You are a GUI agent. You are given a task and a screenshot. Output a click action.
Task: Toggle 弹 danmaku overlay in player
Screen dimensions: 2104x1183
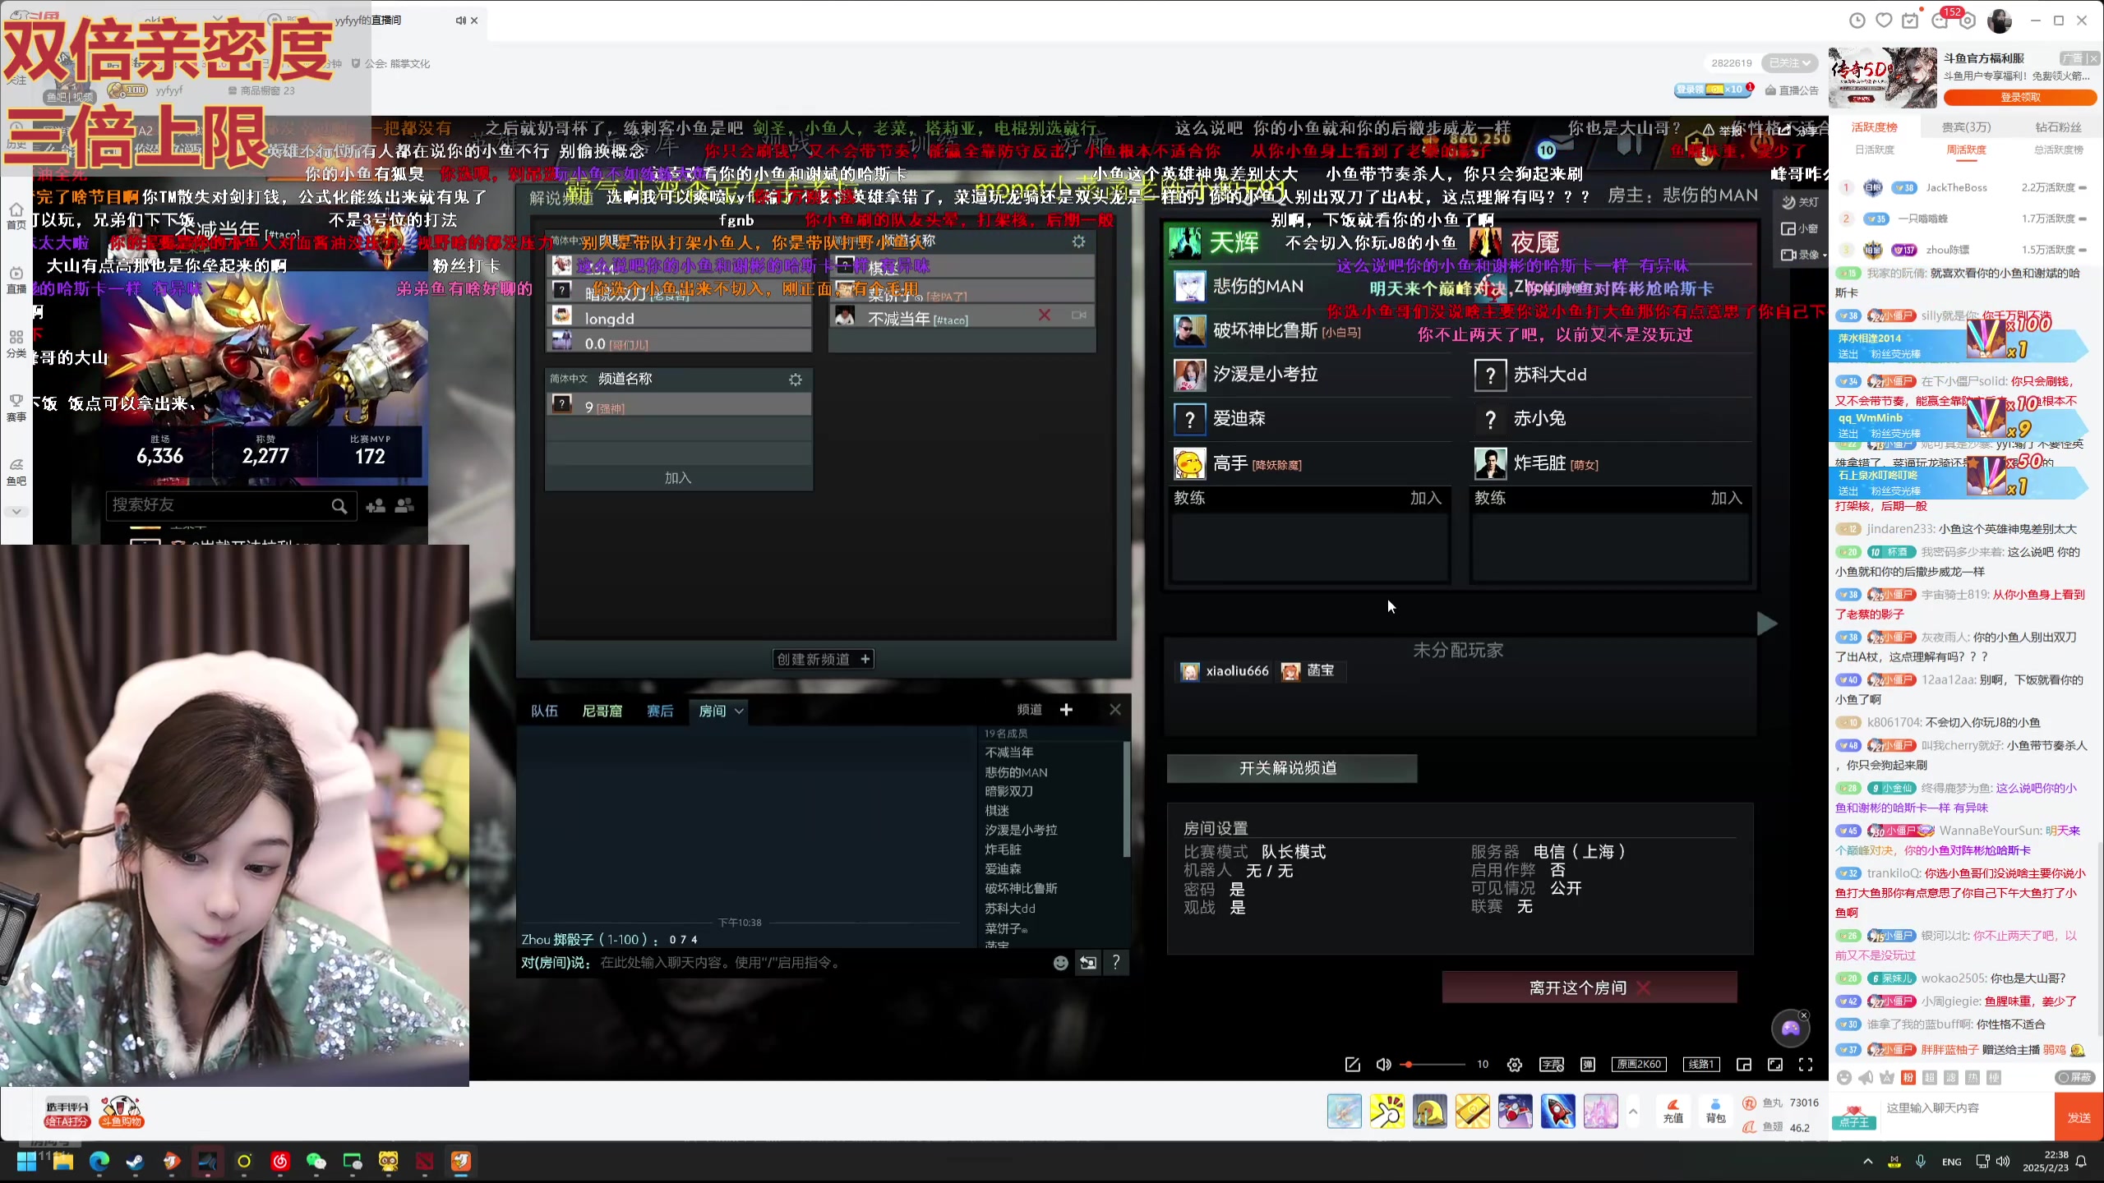click(x=1588, y=1065)
